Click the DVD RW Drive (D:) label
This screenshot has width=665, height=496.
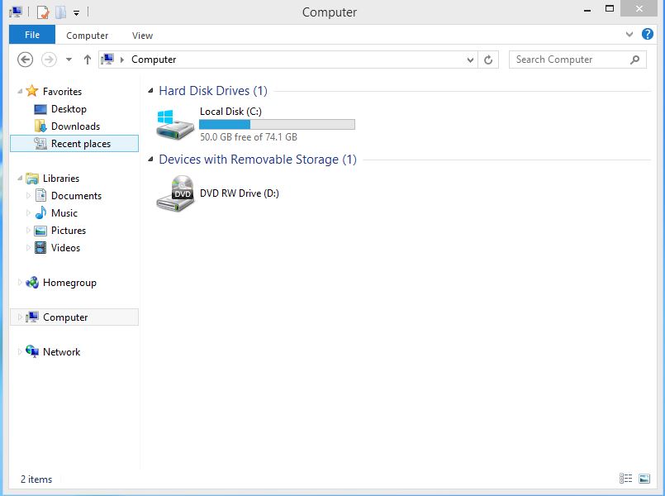click(x=240, y=193)
